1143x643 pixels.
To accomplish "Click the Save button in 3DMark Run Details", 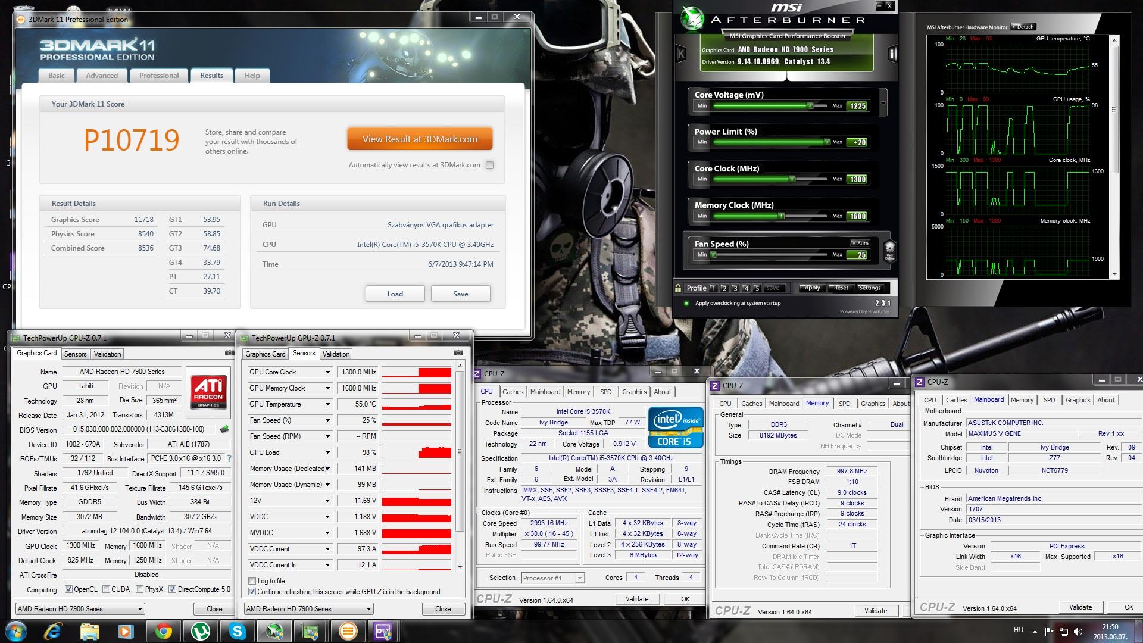I will coord(460,294).
